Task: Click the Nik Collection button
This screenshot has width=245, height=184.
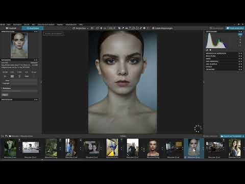Action: 211,136
